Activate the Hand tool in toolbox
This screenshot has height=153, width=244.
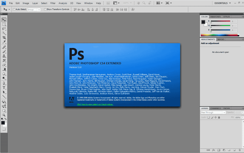pyautogui.click(x=4, y=110)
